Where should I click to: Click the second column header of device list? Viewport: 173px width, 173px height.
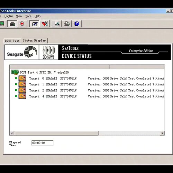pyautogui.click(x=137, y=67)
